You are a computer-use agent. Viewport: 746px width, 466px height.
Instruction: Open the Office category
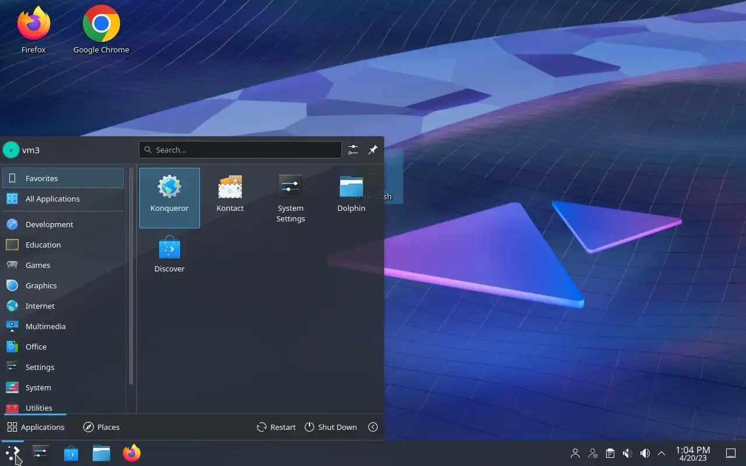(x=63, y=347)
